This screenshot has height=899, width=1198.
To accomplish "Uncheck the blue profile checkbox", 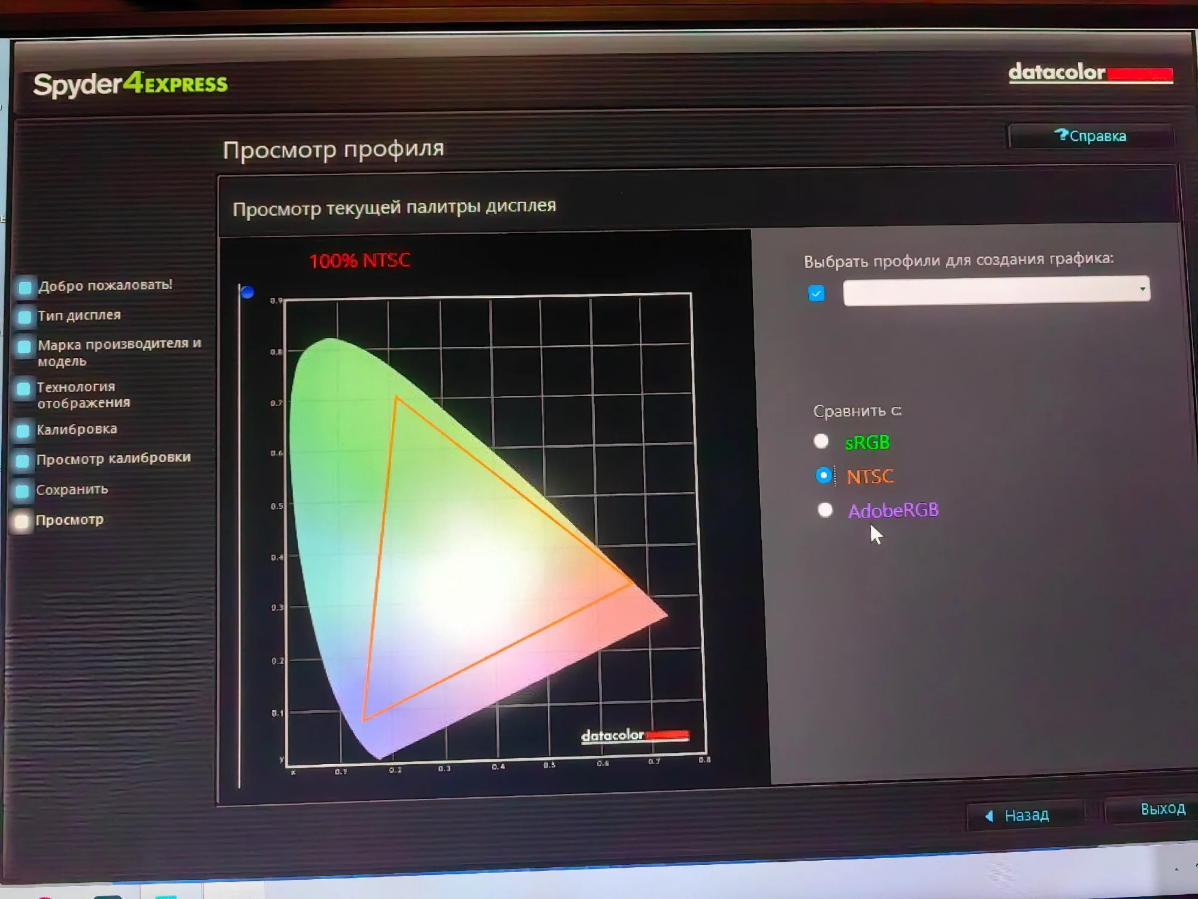I will click(816, 293).
